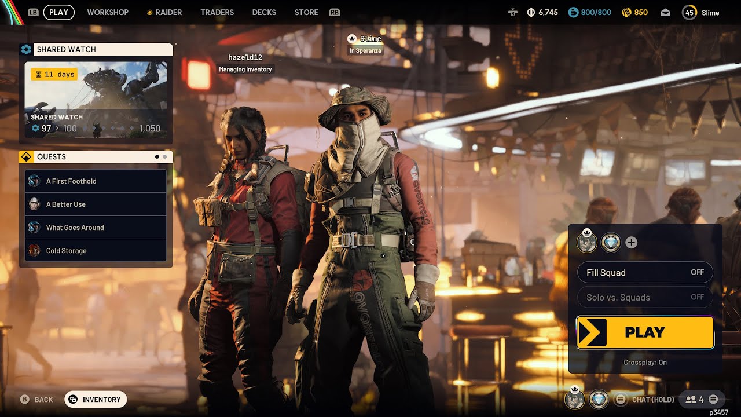Click the SHARED WATCH panel header
The width and height of the screenshot is (741, 417).
pos(96,49)
